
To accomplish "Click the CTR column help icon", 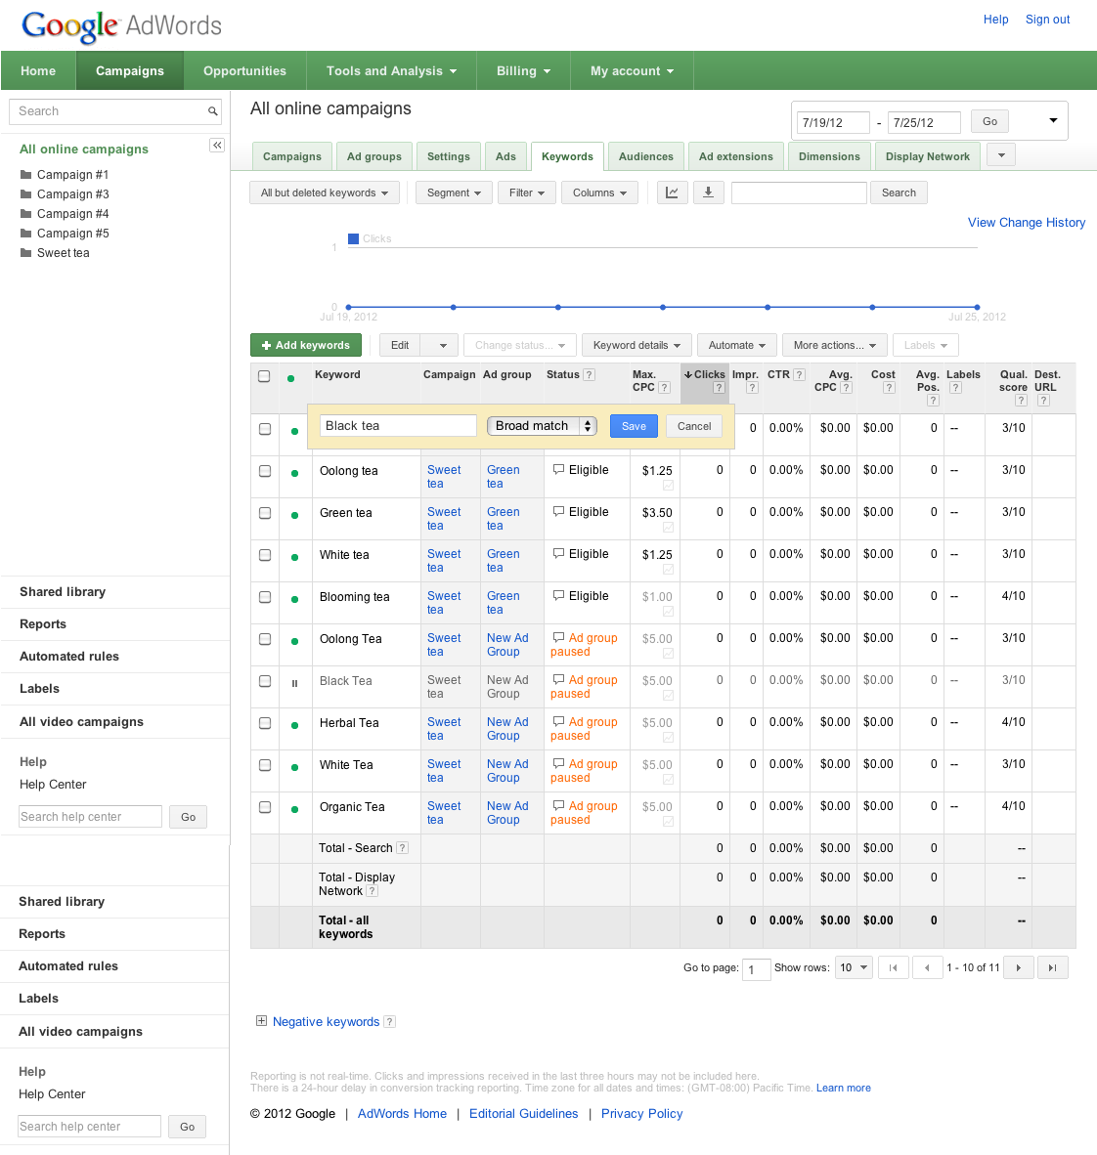I will point(799,374).
